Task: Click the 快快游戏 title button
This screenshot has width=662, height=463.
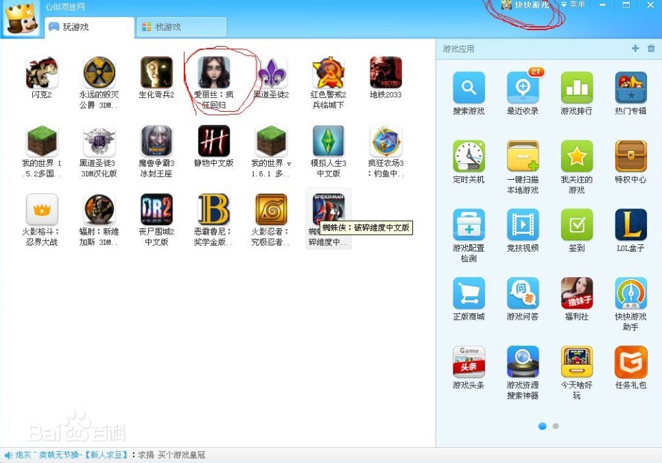Action: tap(525, 5)
